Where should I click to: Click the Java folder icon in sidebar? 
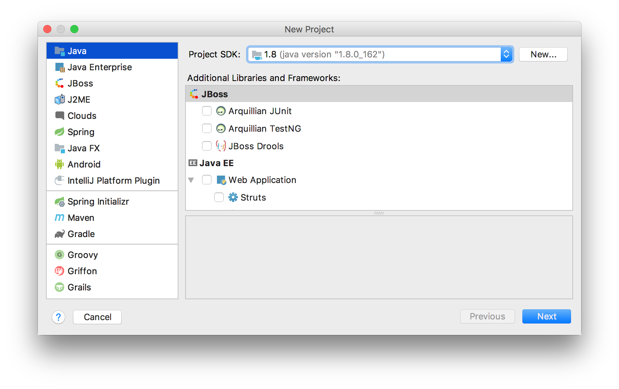pos(59,51)
